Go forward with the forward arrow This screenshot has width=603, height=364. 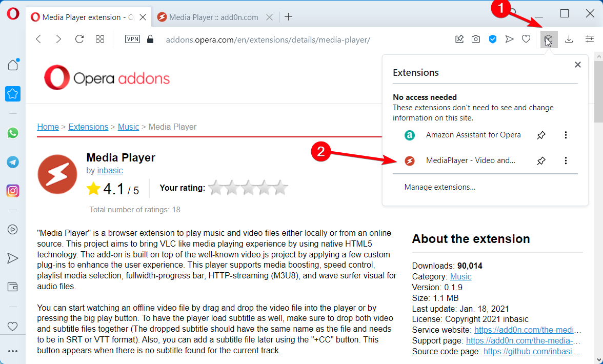coord(58,39)
